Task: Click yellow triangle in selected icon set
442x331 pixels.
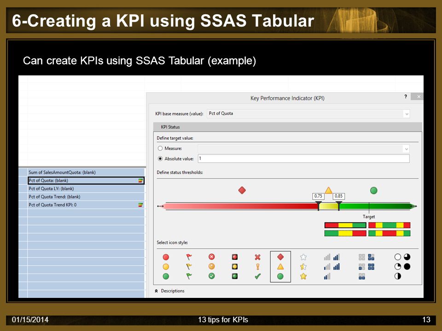Action: [280, 267]
